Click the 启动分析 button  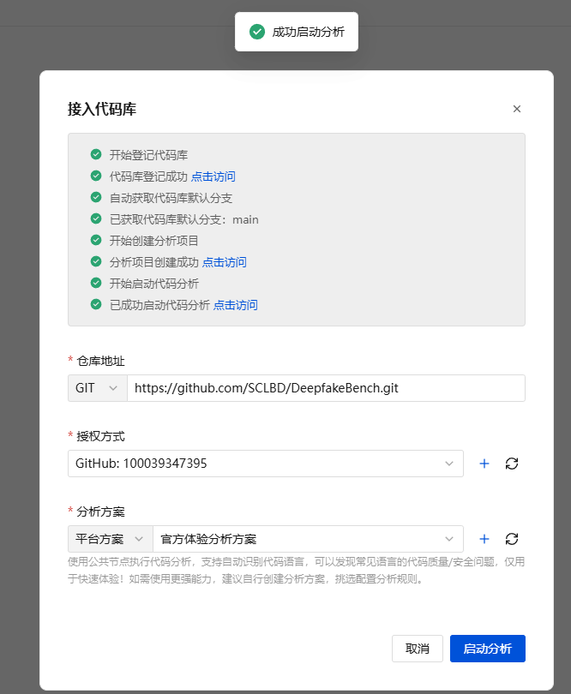point(487,649)
